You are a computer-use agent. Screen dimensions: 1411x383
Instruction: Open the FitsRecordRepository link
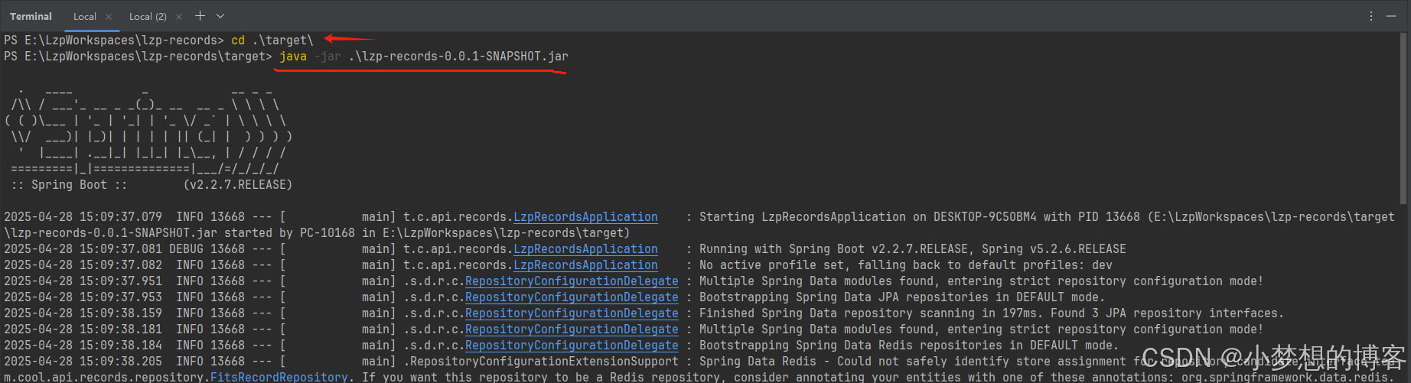pos(279,377)
